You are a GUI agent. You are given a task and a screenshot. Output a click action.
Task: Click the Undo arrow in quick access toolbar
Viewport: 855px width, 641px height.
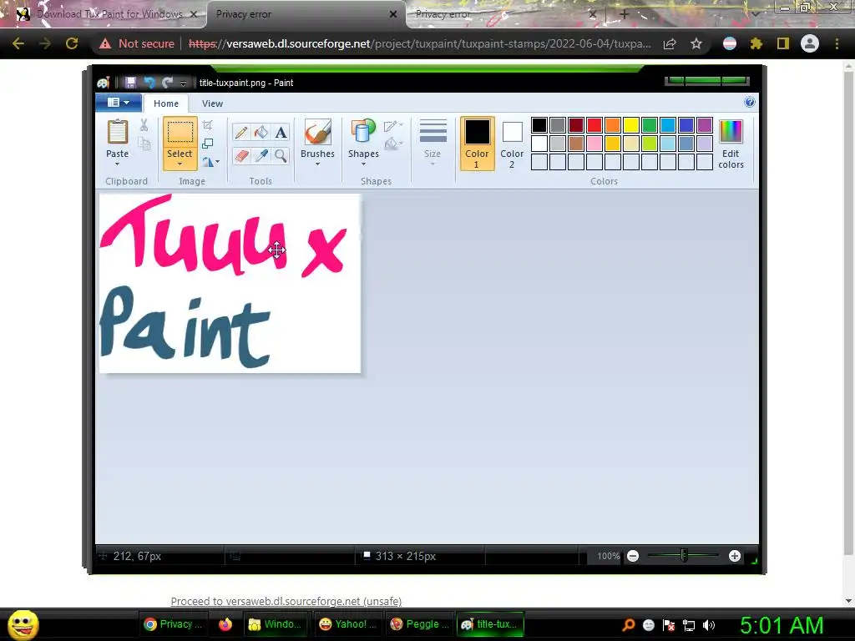(149, 83)
